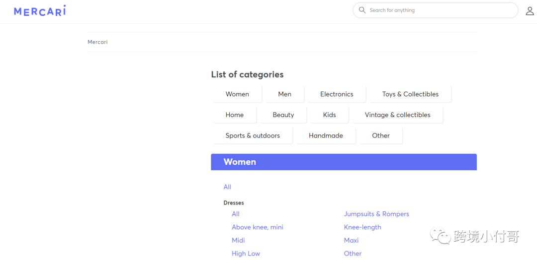
Task: Select the Men category button
Action: tap(284, 94)
